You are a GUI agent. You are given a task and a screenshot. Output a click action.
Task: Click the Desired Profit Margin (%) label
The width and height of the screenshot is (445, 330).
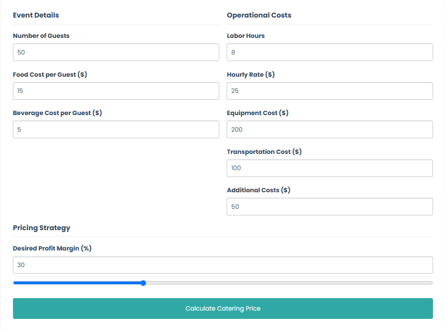52,248
